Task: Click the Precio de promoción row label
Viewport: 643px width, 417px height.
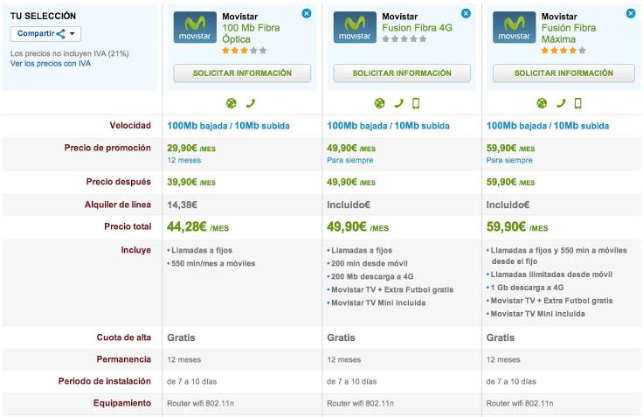Action: 107,148
